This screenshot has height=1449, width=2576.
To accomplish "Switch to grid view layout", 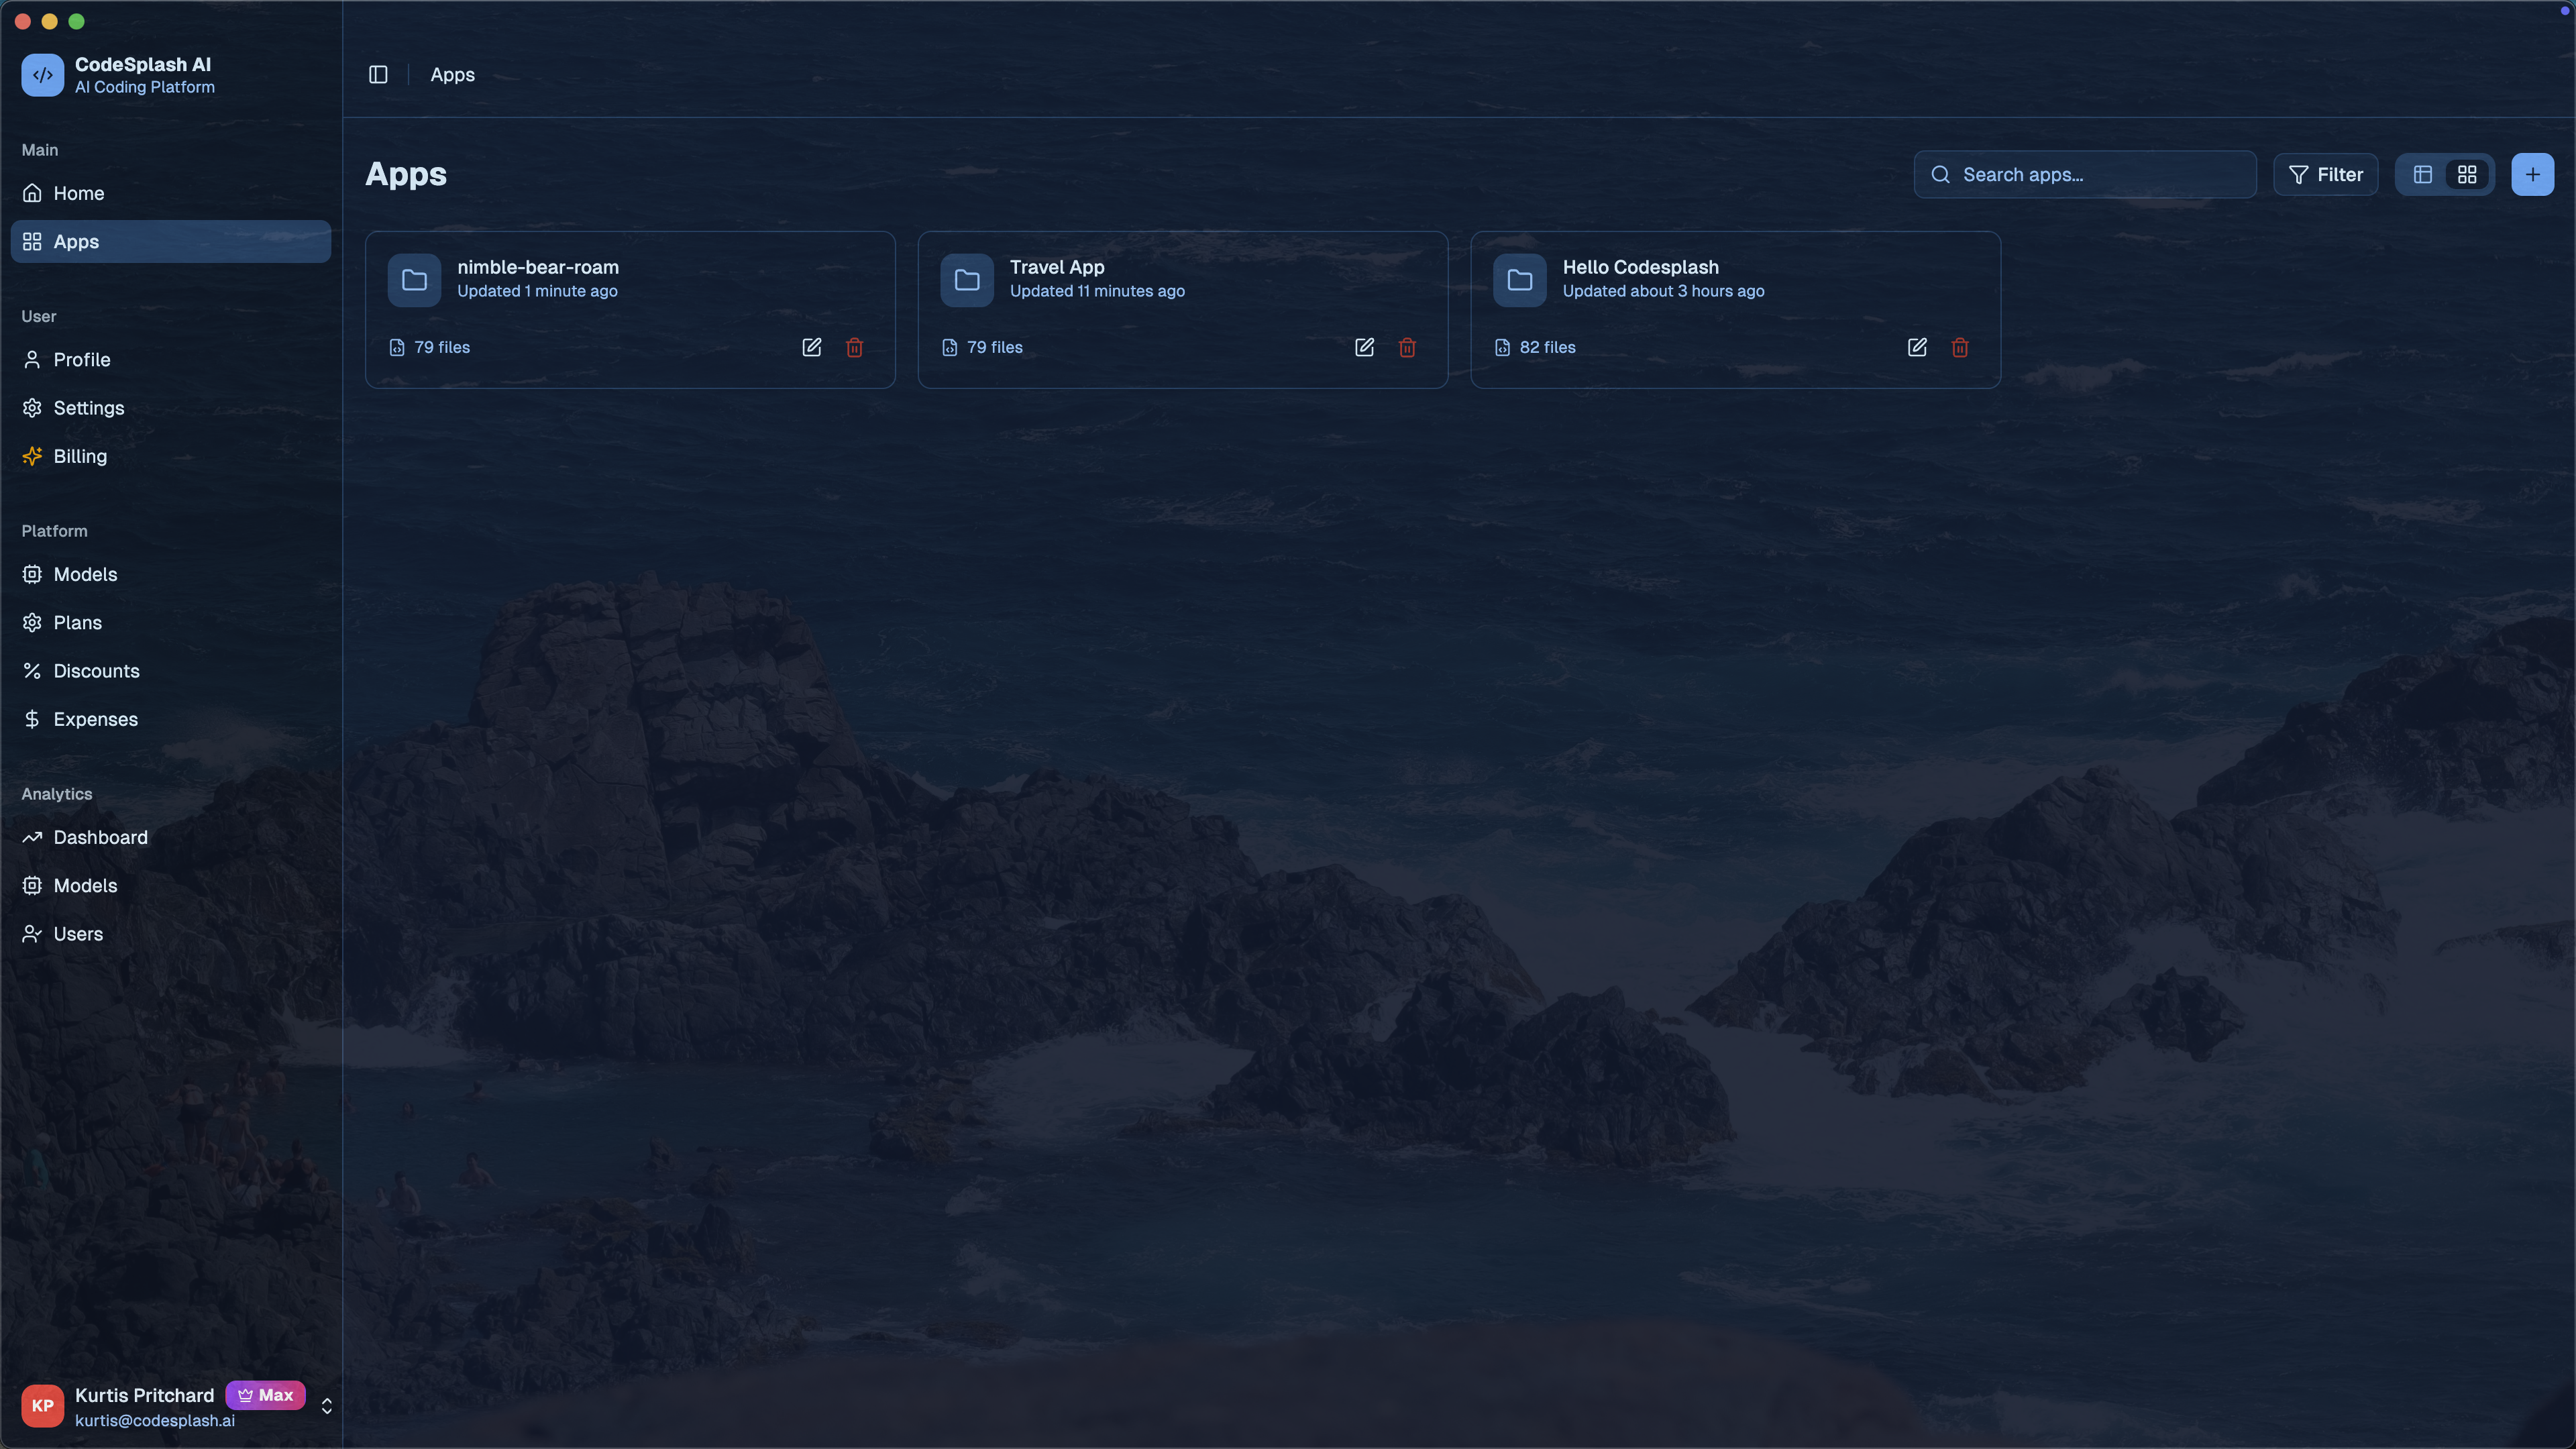I will 2467,174.
